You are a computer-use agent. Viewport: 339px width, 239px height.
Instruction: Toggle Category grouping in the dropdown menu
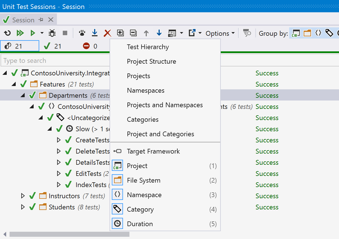(x=140, y=209)
